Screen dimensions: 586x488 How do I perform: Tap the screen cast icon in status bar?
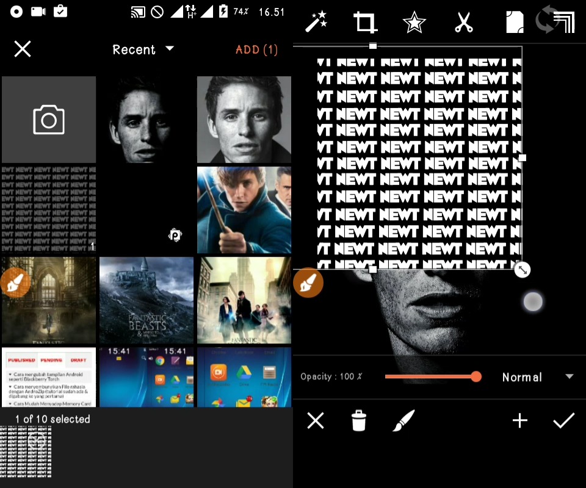click(138, 12)
